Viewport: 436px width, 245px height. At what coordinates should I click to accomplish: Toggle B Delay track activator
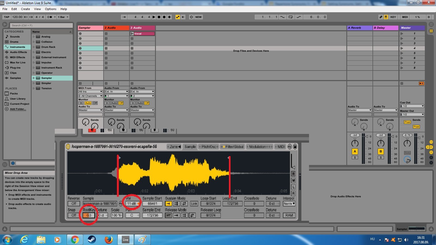pyautogui.click(x=381, y=151)
